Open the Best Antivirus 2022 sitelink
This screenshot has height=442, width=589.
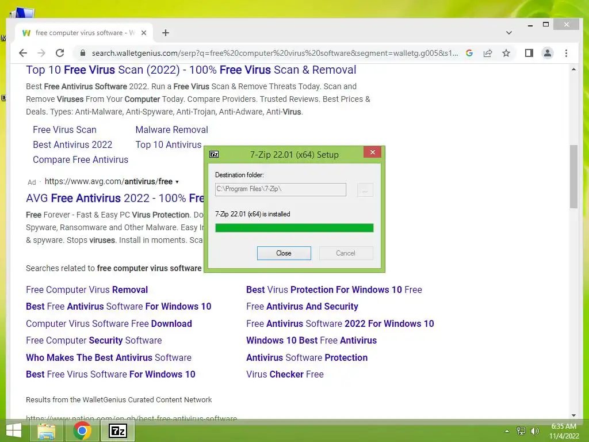tap(72, 144)
